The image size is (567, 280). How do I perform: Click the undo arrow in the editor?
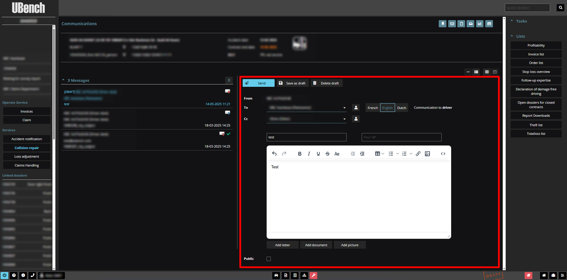pos(274,154)
